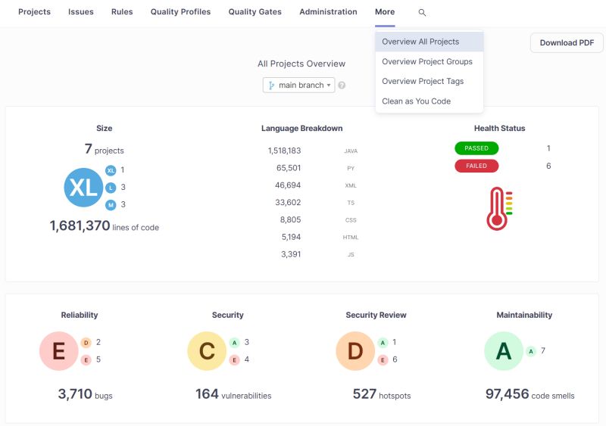
Task: Click the FAILED status badge
Action: point(476,166)
